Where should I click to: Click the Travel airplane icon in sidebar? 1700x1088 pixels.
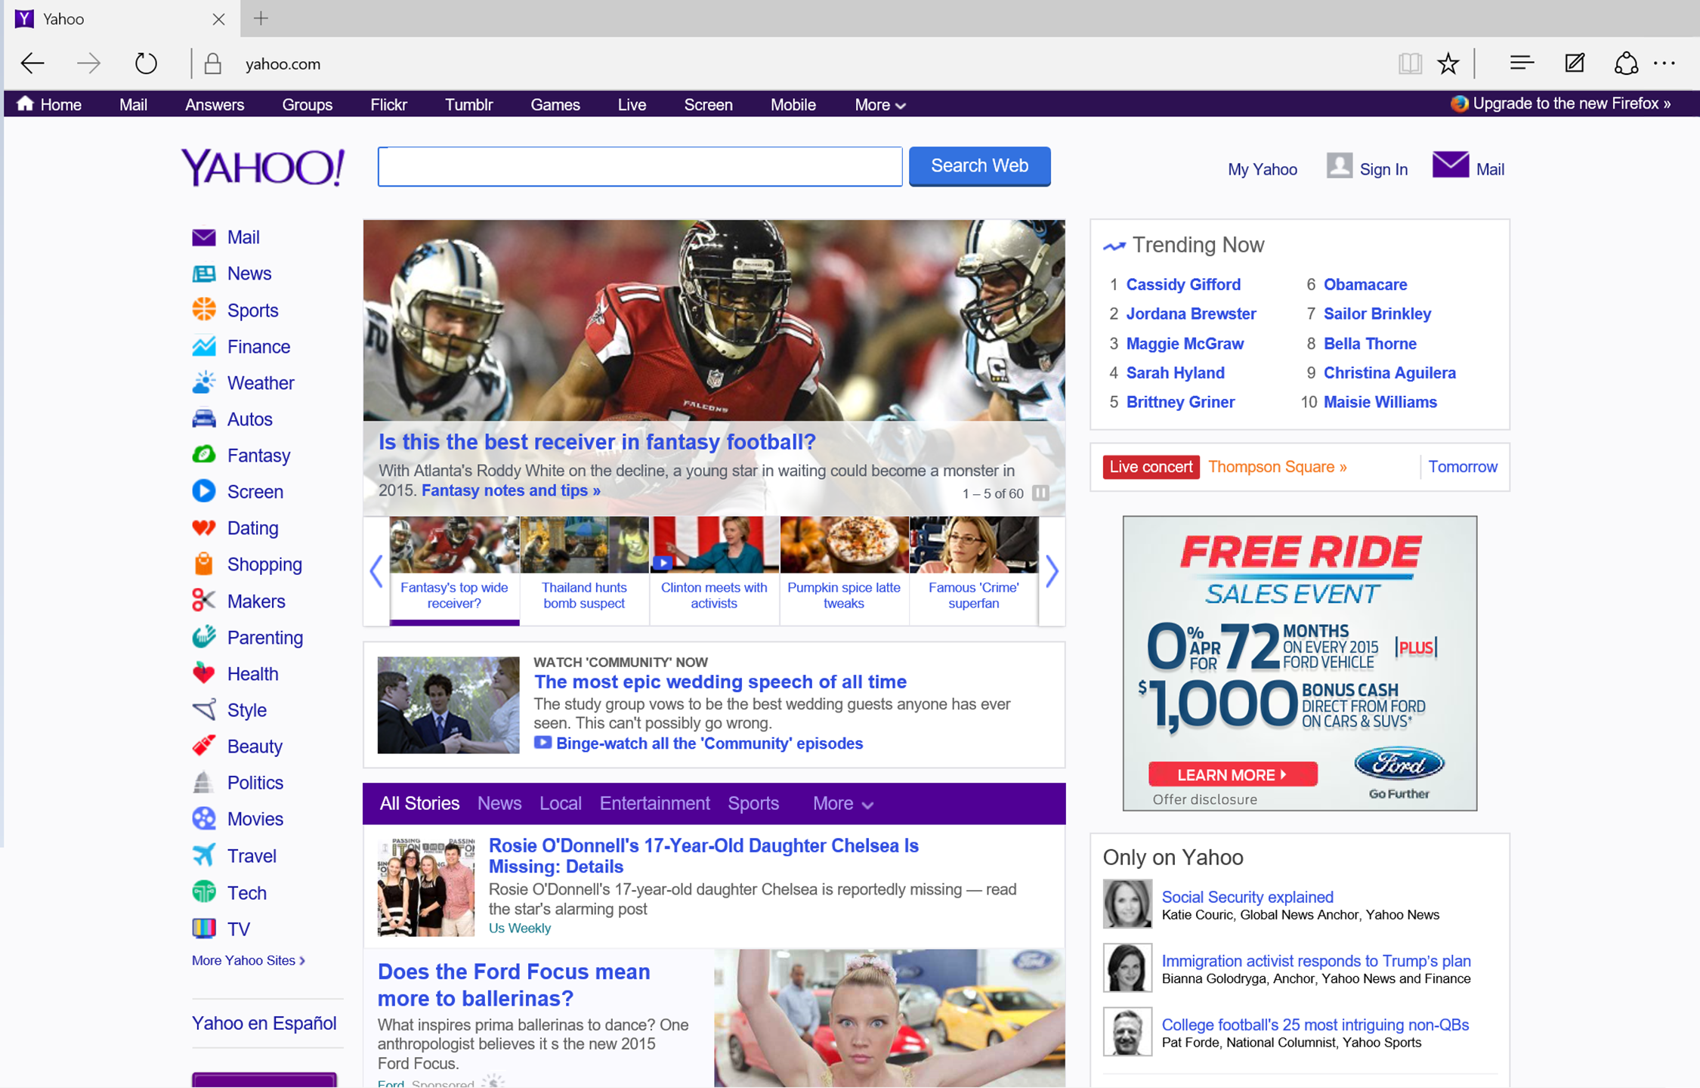click(203, 855)
